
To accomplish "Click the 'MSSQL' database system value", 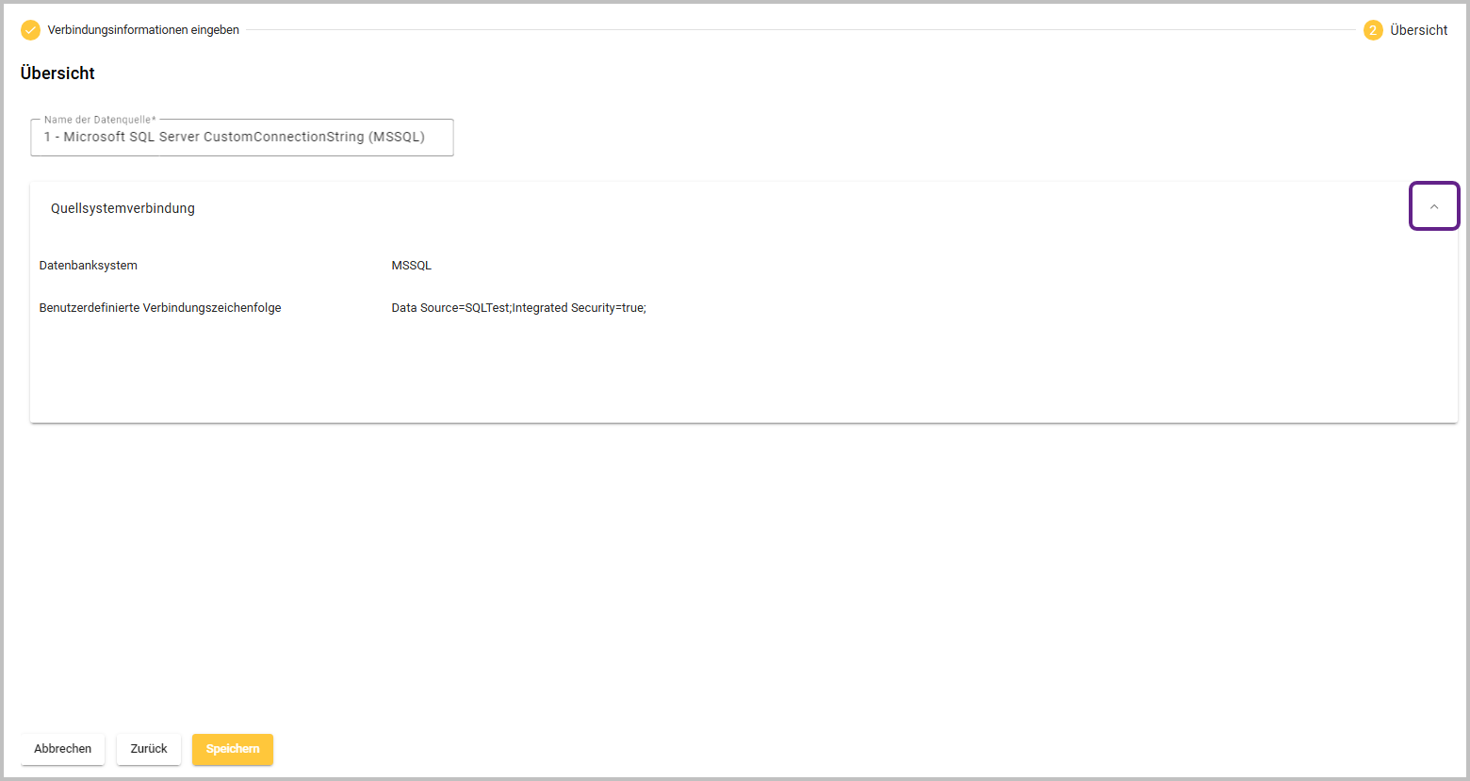I will tap(411, 266).
